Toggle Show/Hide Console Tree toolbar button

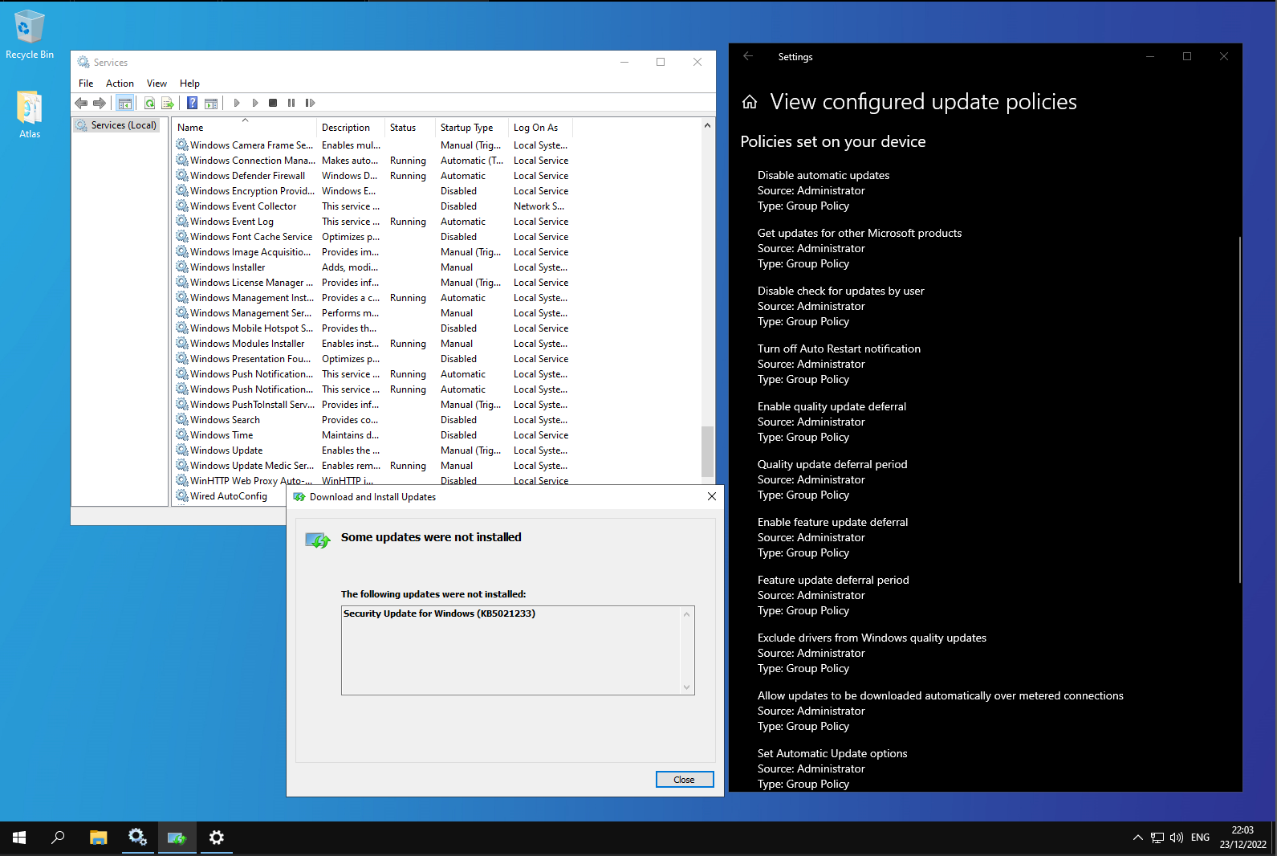[124, 103]
